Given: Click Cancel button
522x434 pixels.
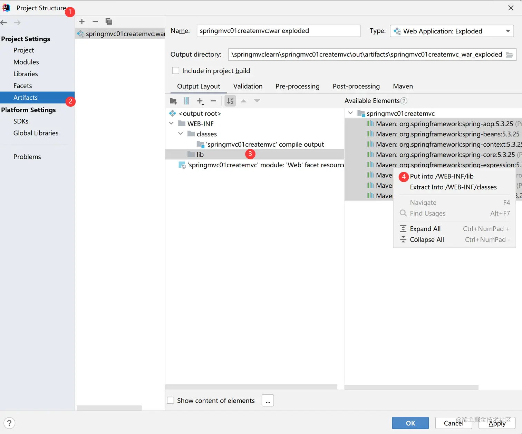Looking at the screenshot, I should 454,423.
